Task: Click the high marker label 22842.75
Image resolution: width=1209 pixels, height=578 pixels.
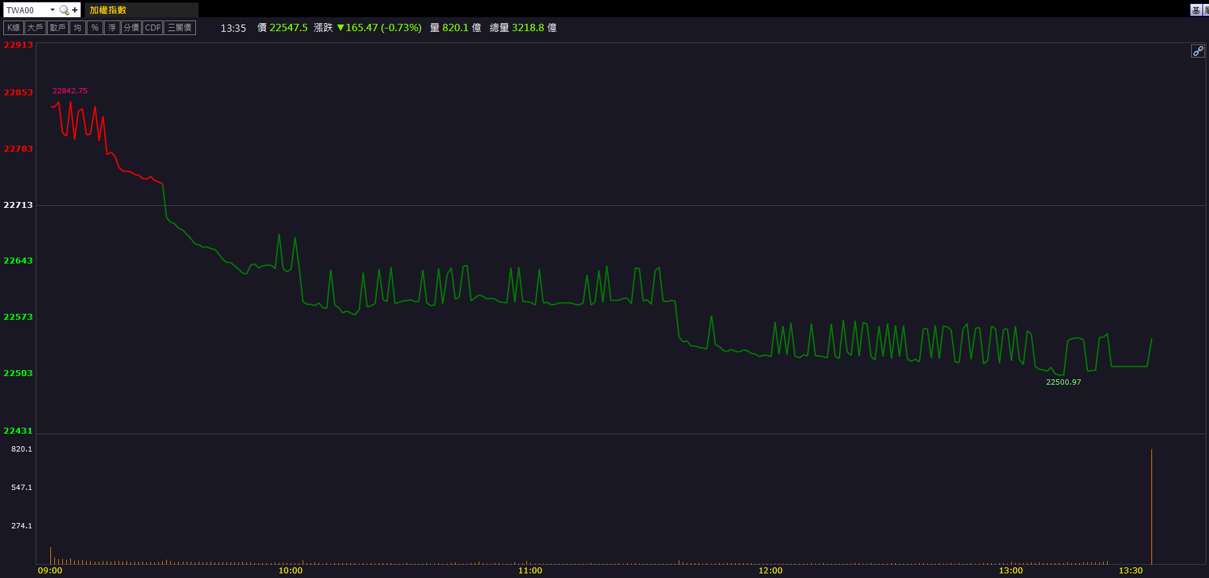Action: tap(70, 91)
